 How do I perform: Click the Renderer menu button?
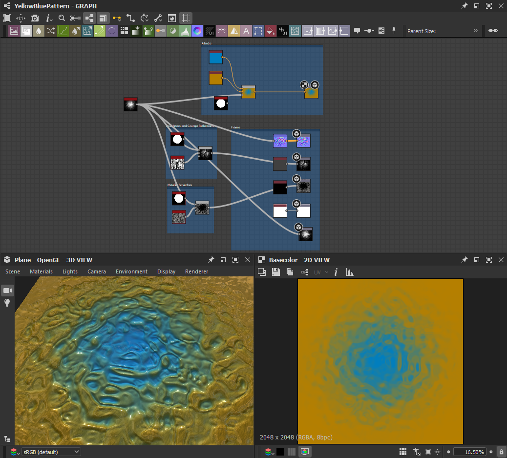point(196,271)
